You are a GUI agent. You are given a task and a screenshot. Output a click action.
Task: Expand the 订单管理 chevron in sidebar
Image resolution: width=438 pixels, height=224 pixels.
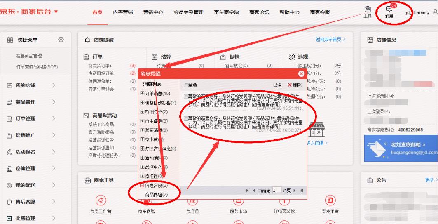coord(54,119)
